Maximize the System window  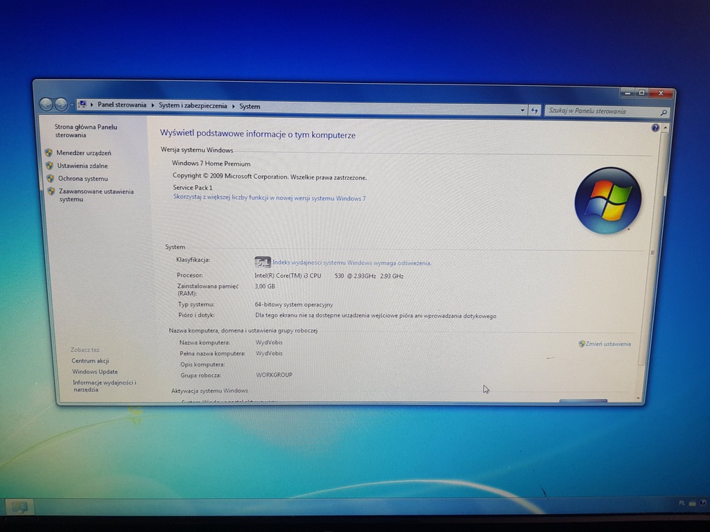pyautogui.click(x=641, y=93)
